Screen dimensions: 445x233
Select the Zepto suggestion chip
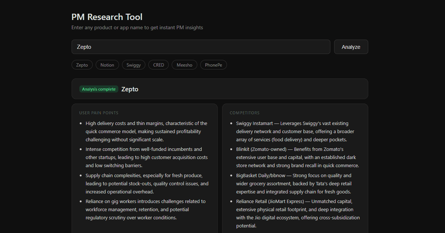[82, 65]
